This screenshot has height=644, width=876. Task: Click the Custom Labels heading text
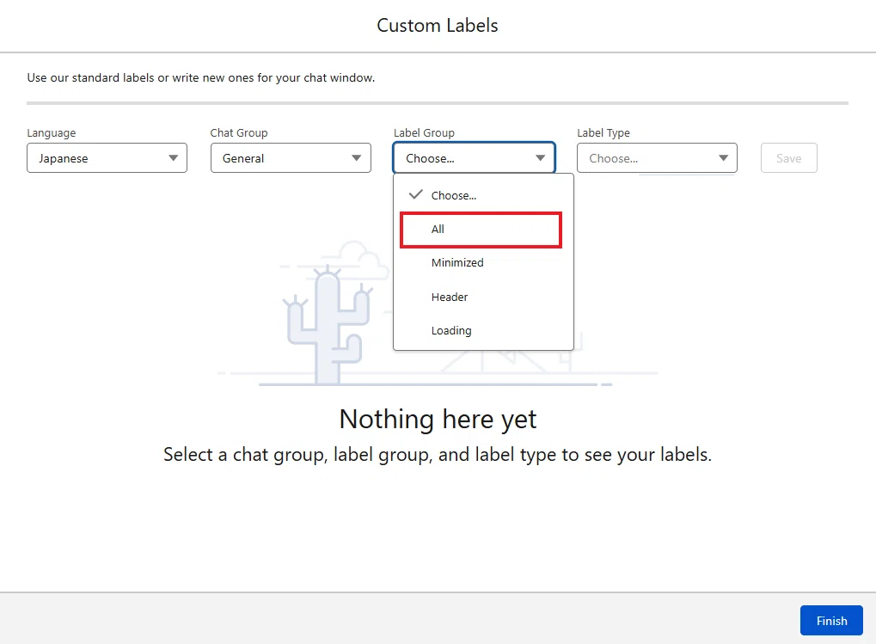[x=438, y=25]
